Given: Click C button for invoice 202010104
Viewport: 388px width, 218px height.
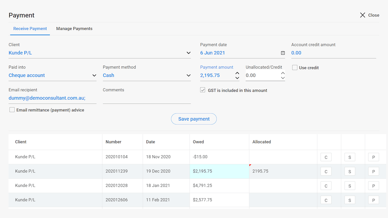Looking at the screenshot, I should point(326,157).
